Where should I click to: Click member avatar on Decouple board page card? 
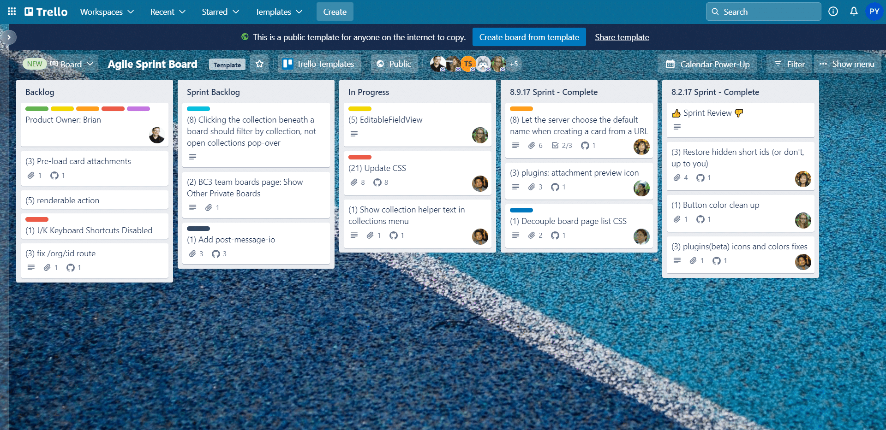641,236
